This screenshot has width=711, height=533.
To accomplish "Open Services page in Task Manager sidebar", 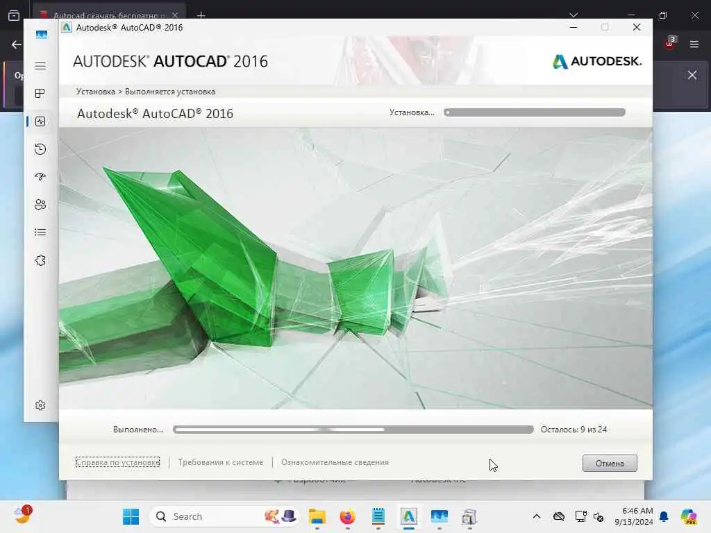I will (40, 260).
